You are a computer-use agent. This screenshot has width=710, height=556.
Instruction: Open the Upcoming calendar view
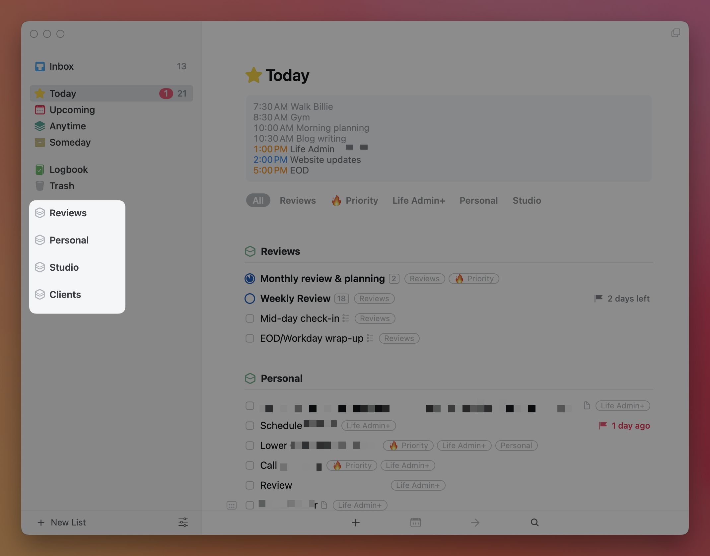(x=72, y=110)
